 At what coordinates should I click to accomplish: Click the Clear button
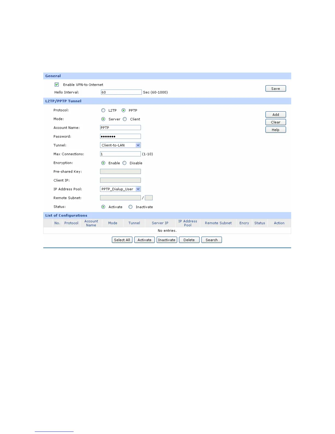coord(276,122)
